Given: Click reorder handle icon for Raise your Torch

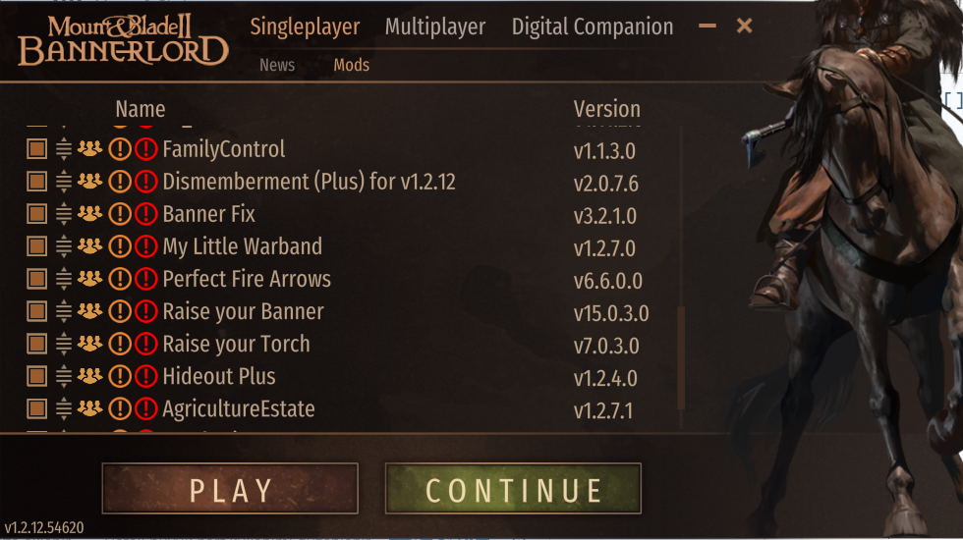Looking at the screenshot, I should point(64,345).
